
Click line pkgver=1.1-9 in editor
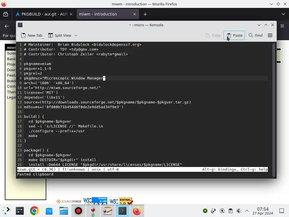[x=38, y=69]
